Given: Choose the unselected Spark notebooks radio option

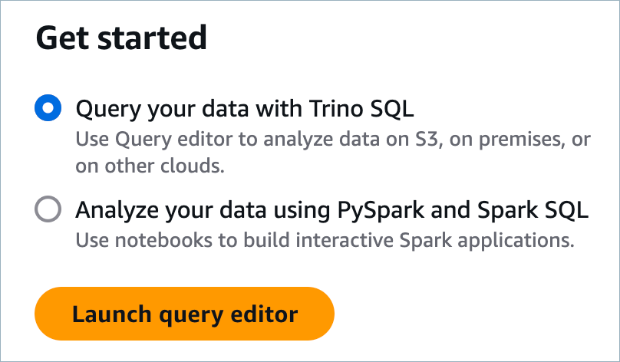Looking at the screenshot, I should (48, 209).
